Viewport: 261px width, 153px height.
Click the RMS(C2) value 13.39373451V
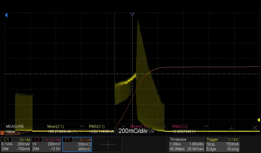pos(184,132)
